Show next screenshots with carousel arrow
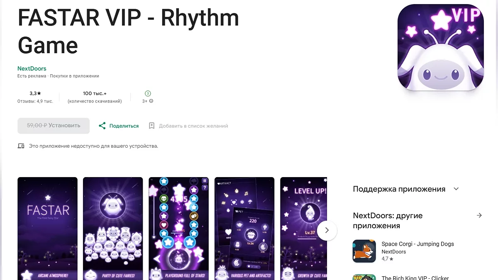The width and height of the screenshot is (498, 280). pyautogui.click(x=327, y=230)
